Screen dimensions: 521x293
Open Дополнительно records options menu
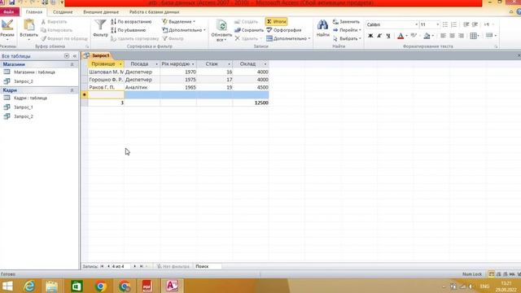288,38
